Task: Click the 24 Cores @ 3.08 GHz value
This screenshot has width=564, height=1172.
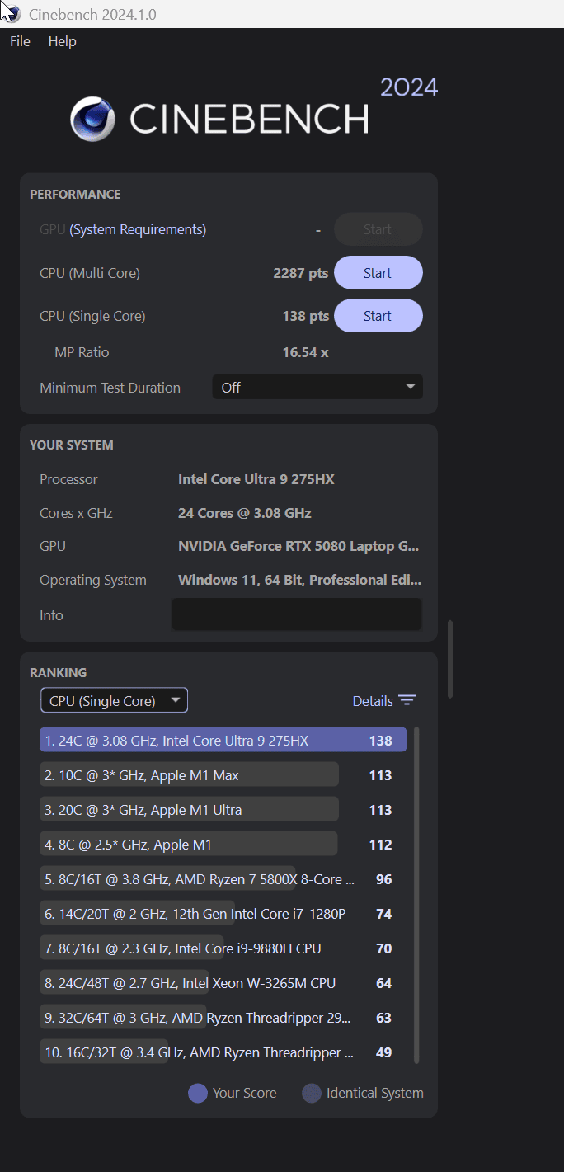Action: pos(244,513)
